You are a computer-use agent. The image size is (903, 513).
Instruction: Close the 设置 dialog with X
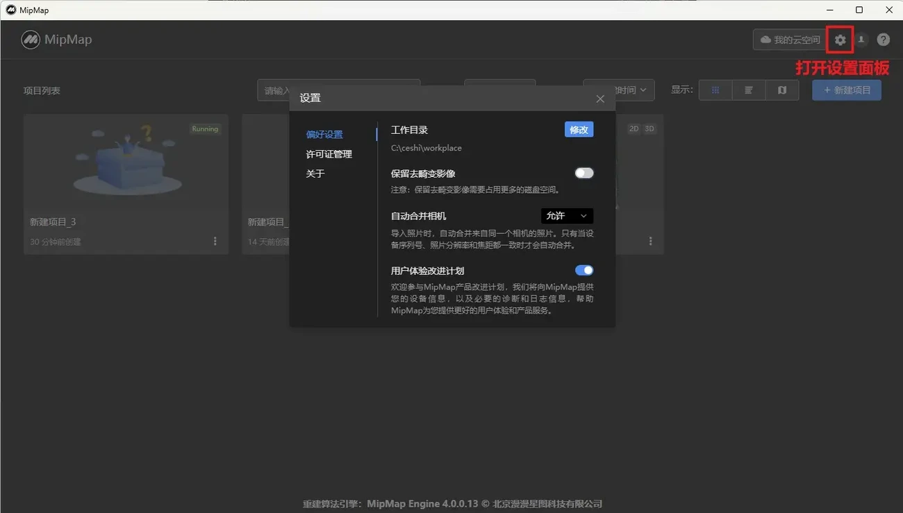(600, 99)
